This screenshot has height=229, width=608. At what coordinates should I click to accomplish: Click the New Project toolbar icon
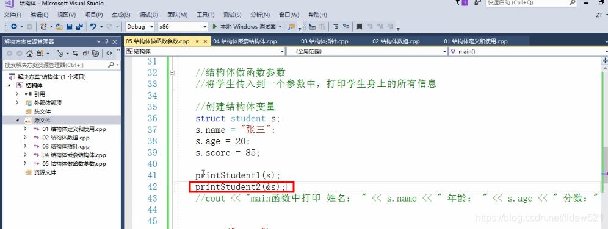pos(44,27)
